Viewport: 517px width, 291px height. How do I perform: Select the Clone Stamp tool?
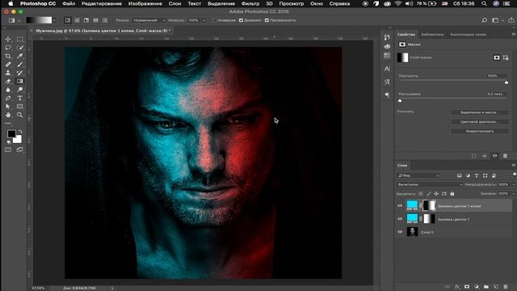pos(8,73)
